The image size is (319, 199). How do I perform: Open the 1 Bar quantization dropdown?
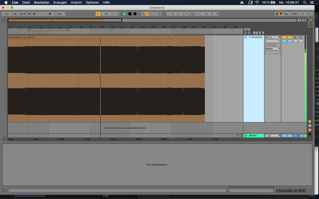pyautogui.click(x=61, y=14)
